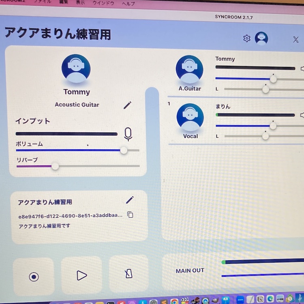Click the Tommy name under the large avatar
The width and height of the screenshot is (304, 304).
77,92
